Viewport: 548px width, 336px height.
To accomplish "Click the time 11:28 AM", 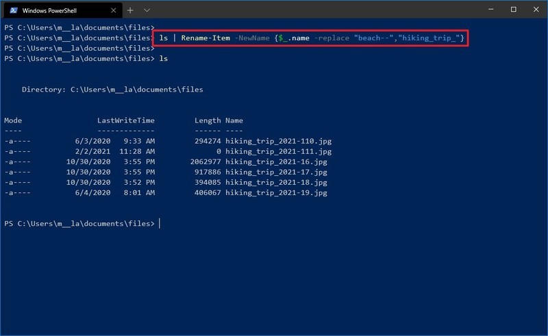I will point(137,151).
